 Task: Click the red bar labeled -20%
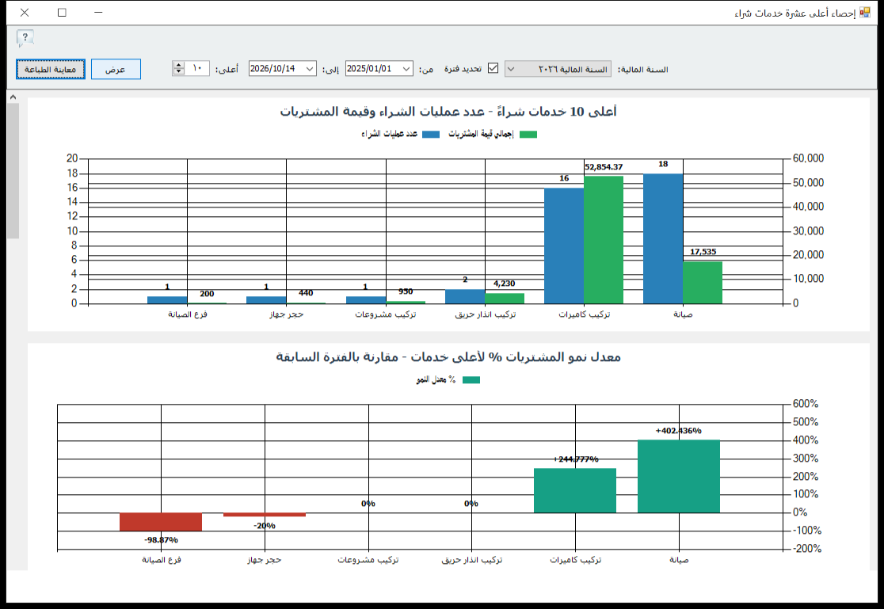(x=265, y=515)
